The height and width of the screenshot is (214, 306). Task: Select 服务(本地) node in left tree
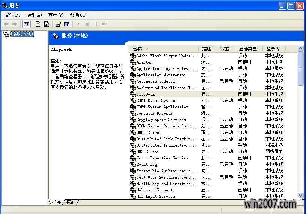click(x=22, y=34)
